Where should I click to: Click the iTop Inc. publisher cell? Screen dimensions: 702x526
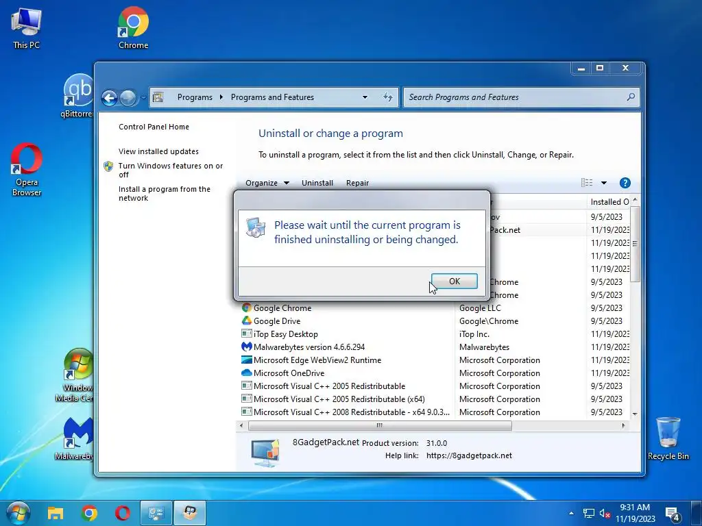click(x=474, y=334)
